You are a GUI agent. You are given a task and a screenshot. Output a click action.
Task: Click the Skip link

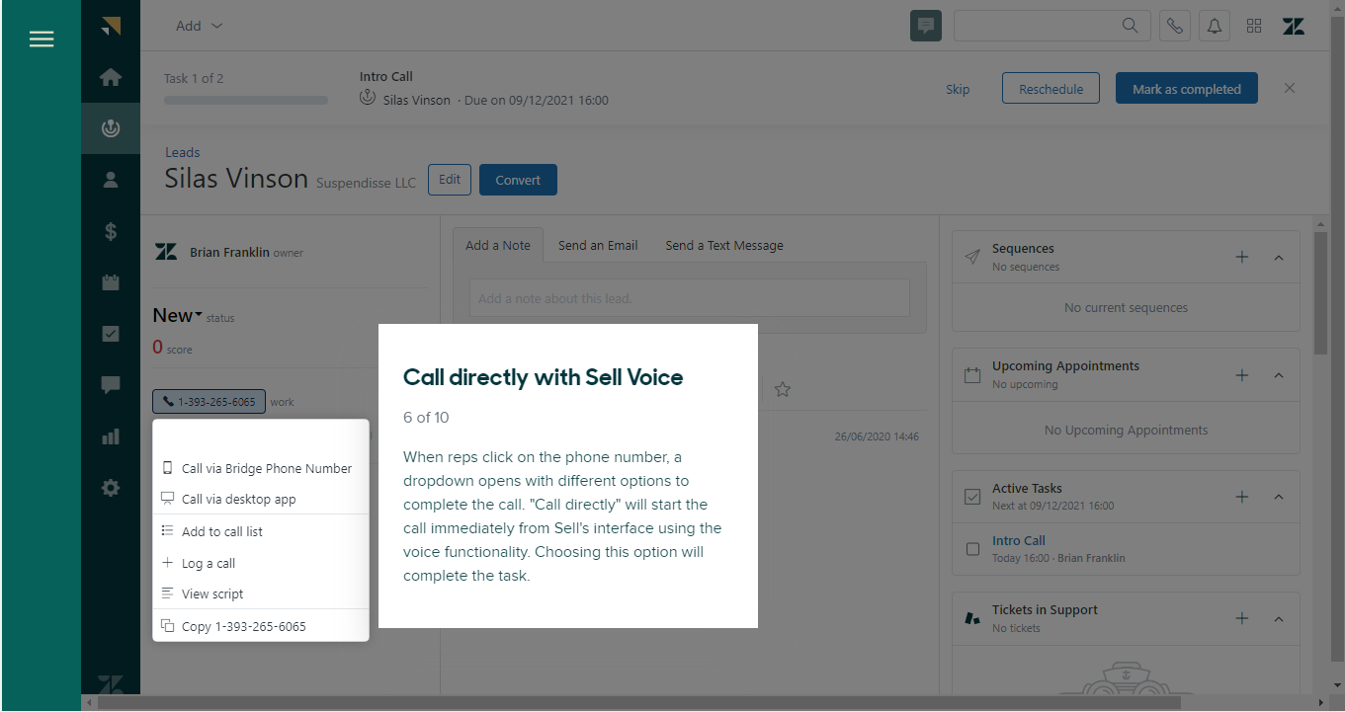958,89
